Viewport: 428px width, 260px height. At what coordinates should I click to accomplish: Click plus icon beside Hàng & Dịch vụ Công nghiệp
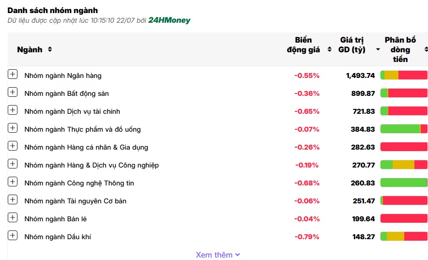tap(13, 164)
